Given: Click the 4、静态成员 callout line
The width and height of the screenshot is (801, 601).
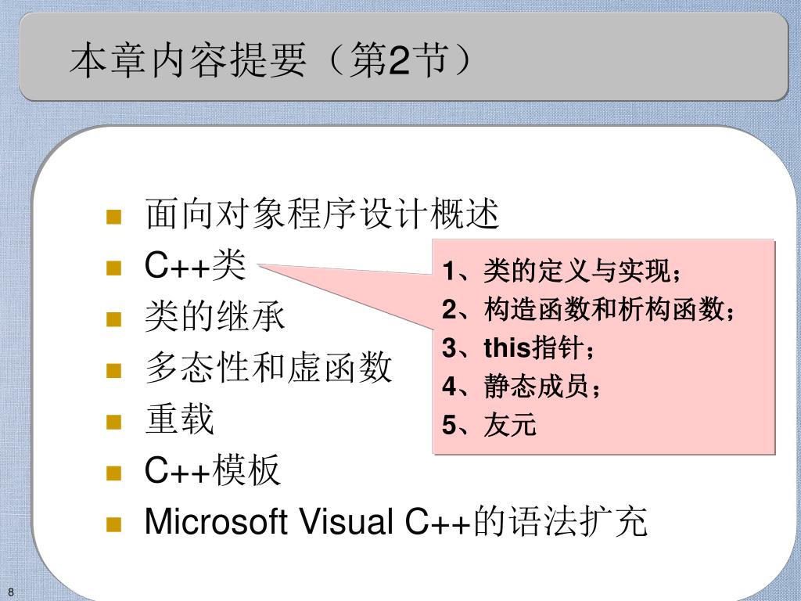Looking at the screenshot, I should (520, 387).
